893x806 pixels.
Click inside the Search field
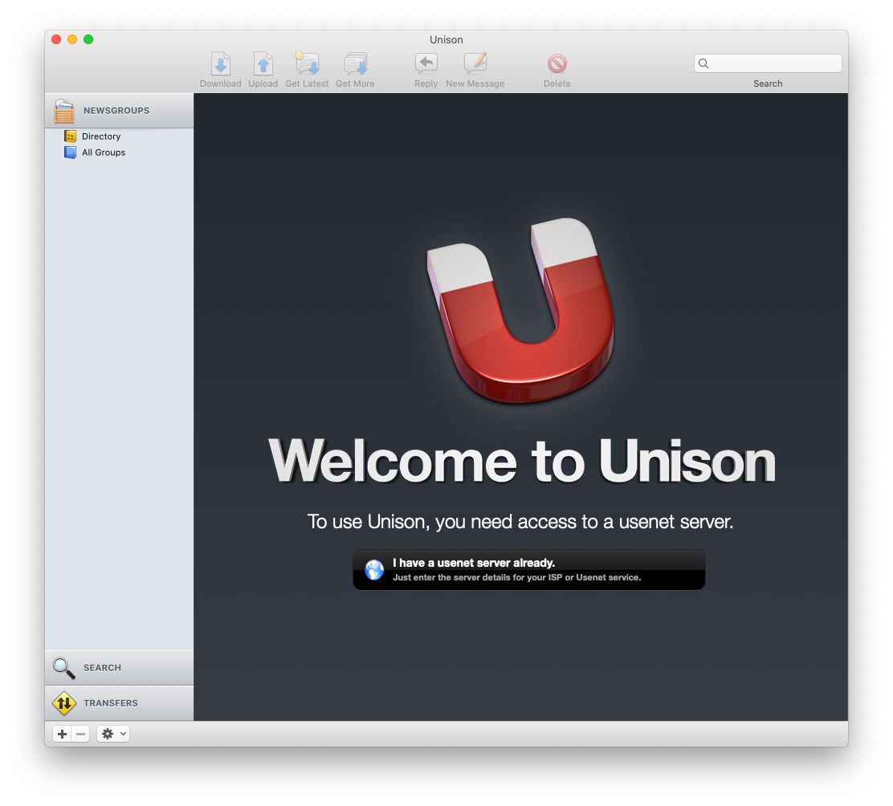tap(767, 63)
